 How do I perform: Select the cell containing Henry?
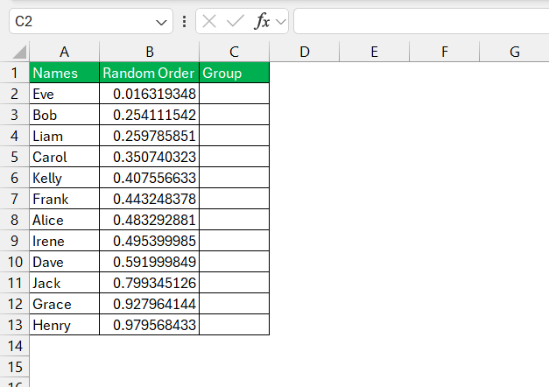point(65,325)
